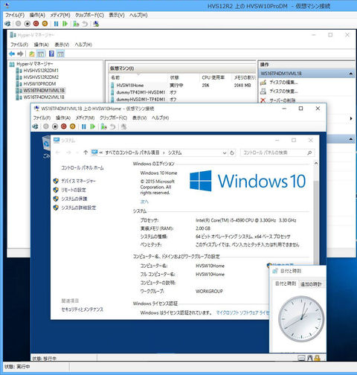Click Help icon in Hyper-V Manager toolbar
The width and height of the screenshot is (357, 375).
point(51,54)
